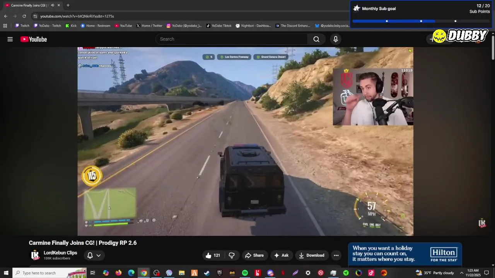The width and height of the screenshot is (495, 278).
Task: Open the LordKebun Clips channel name
Action: (x=60, y=253)
